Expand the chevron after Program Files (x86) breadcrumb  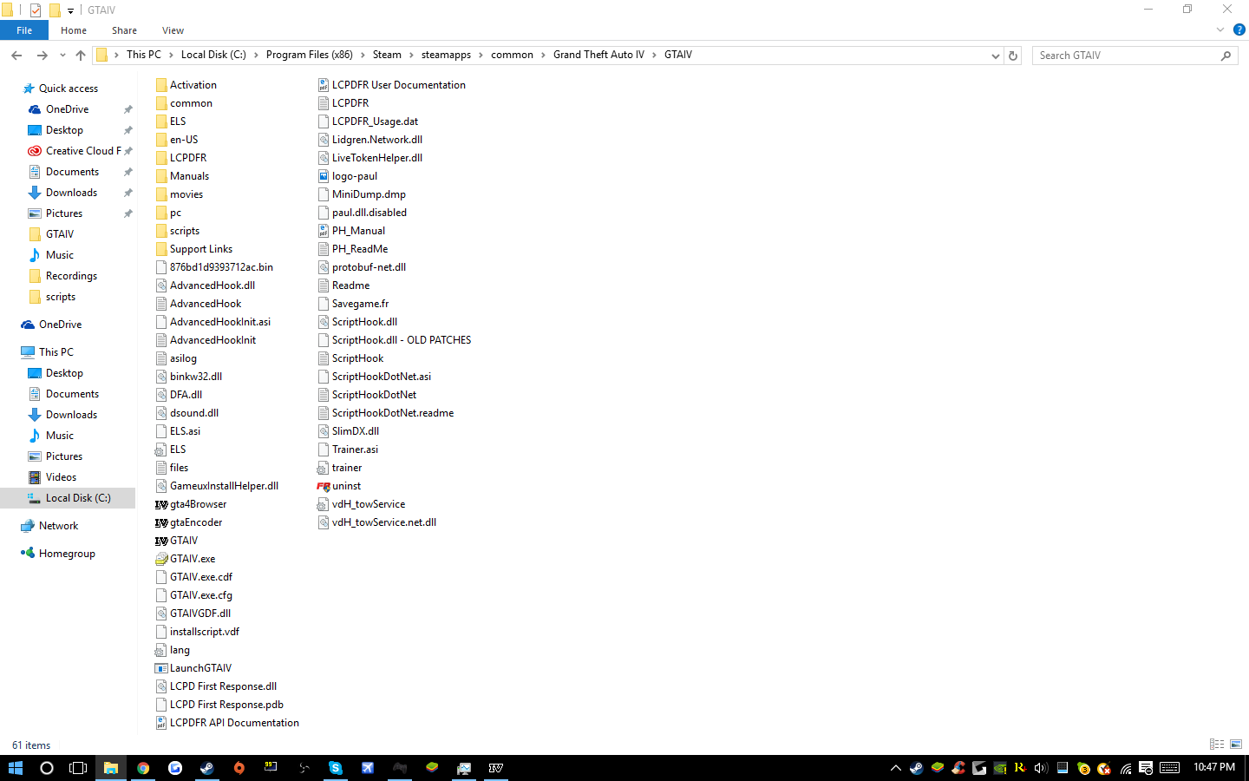[363, 55]
